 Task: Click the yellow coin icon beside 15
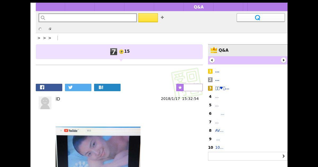121,52
